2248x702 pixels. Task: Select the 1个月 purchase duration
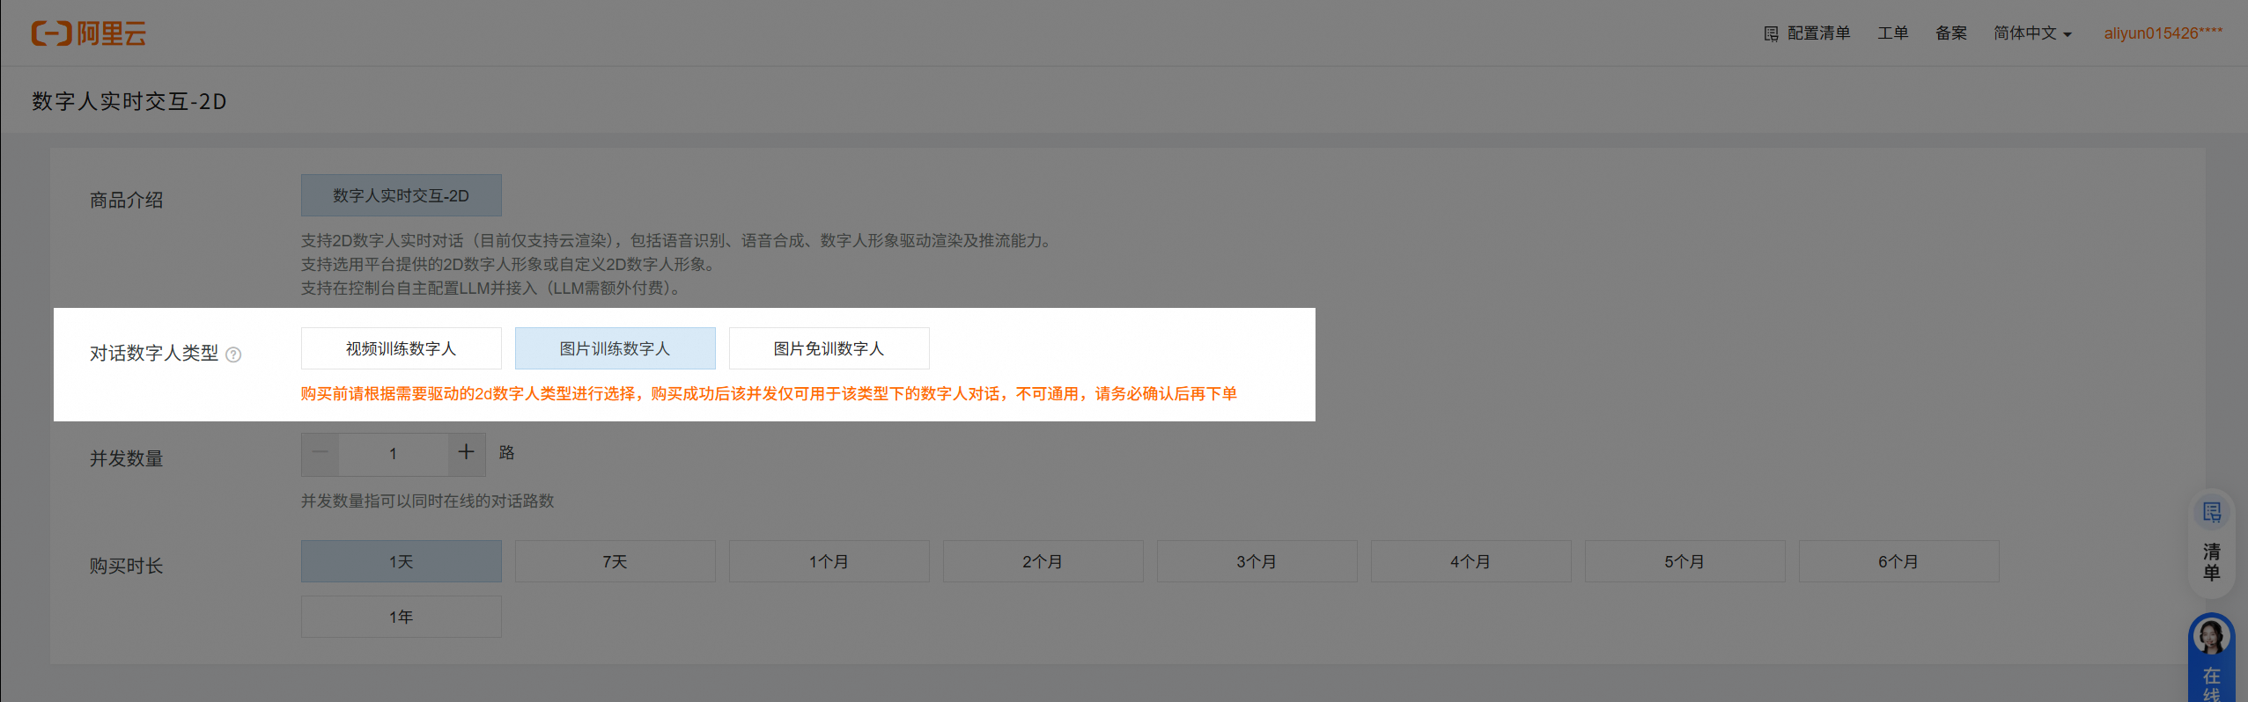(x=829, y=561)
